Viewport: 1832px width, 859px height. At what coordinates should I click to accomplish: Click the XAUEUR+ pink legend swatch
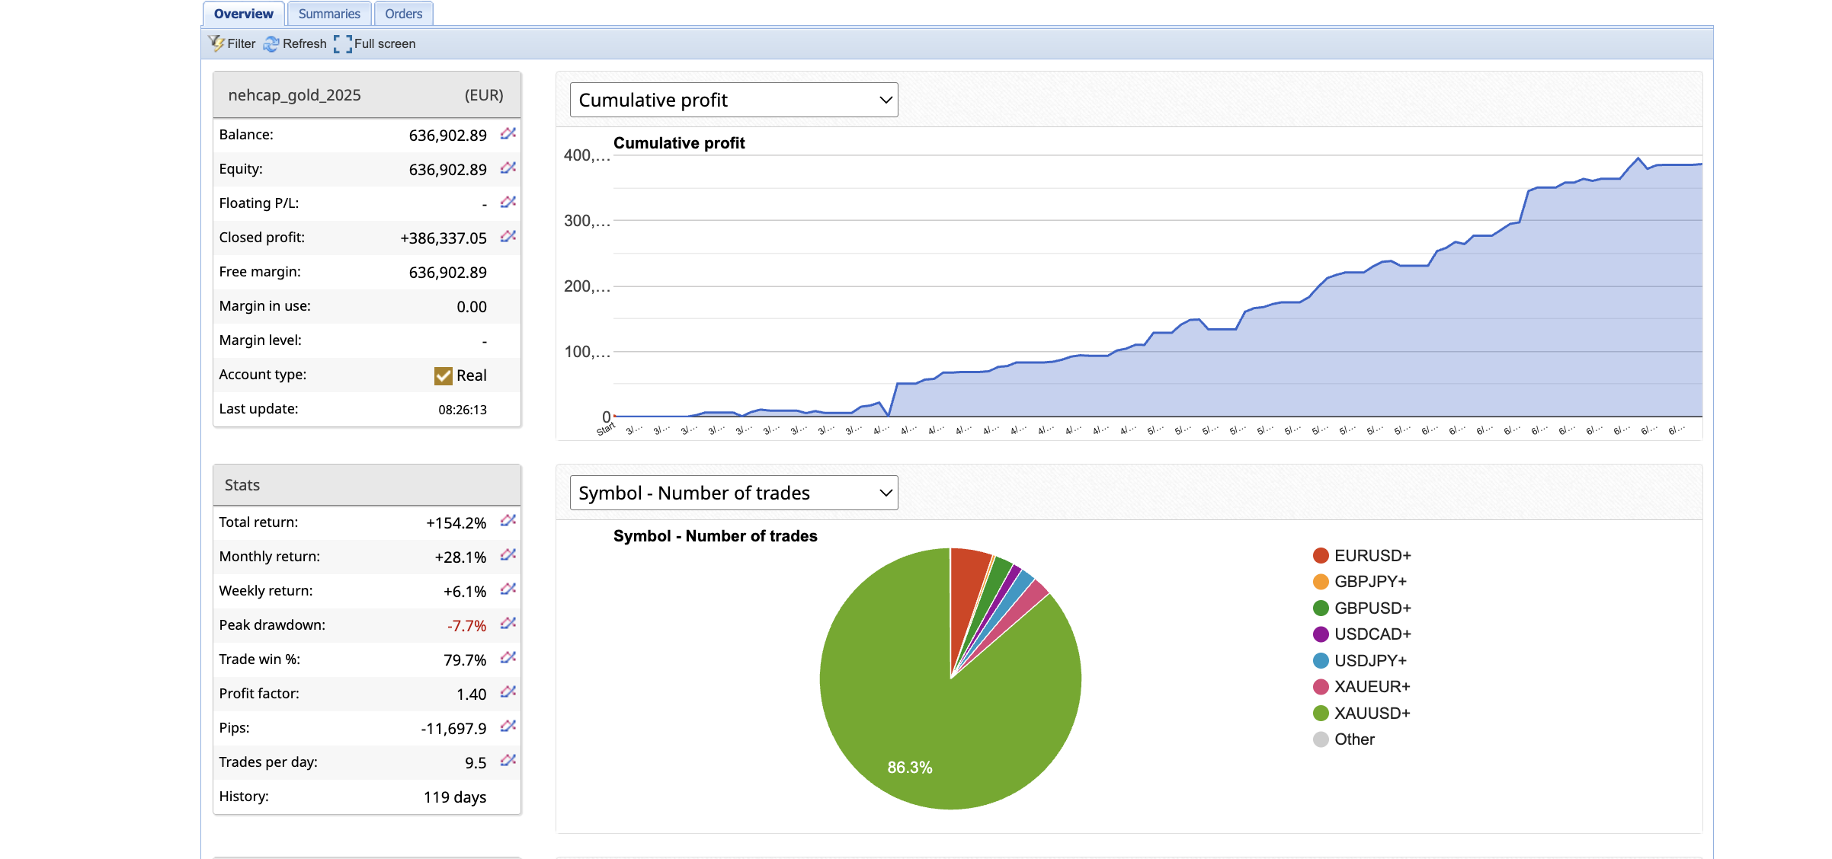coord(1321,687)
